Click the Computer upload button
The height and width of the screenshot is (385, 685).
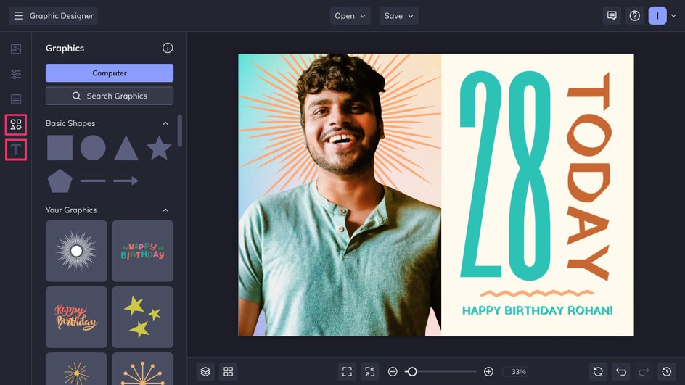[x=110, y=73]
